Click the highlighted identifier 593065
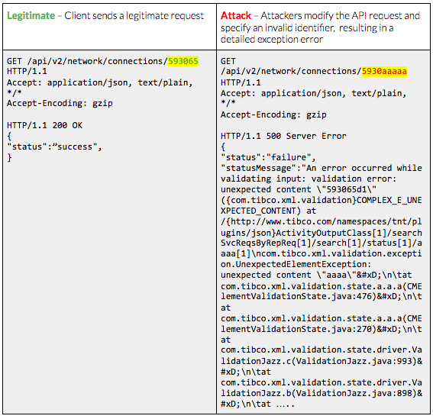Viewport: 433px width, 419px height. pos(183,61)
